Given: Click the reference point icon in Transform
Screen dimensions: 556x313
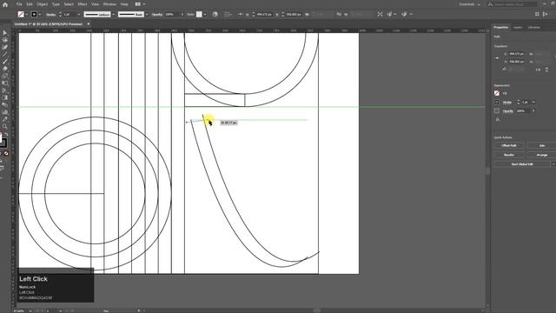Looking at the screenshot, I should pyautogui.click(x=497, y=58).
